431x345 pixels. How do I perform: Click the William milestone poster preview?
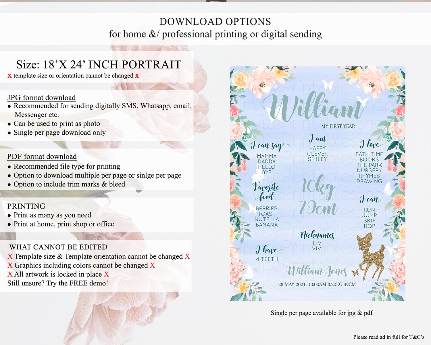coord(318,184)
